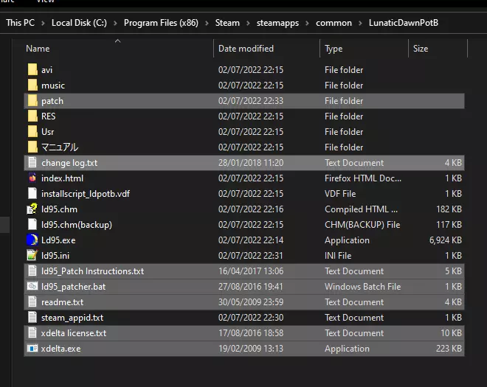
Task: Select the file name change log.txt
Action: pyautogui.click(x=69, y=163)
